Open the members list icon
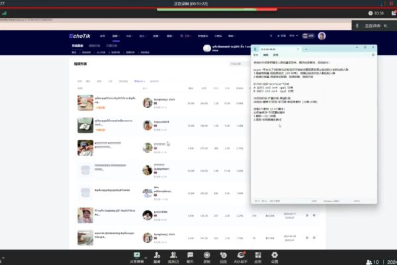The image size is (397, 265). (173, 258)
